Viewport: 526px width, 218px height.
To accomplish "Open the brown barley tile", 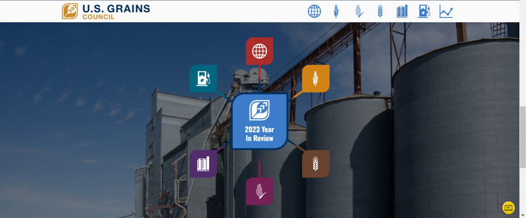I will click(315, 164).
